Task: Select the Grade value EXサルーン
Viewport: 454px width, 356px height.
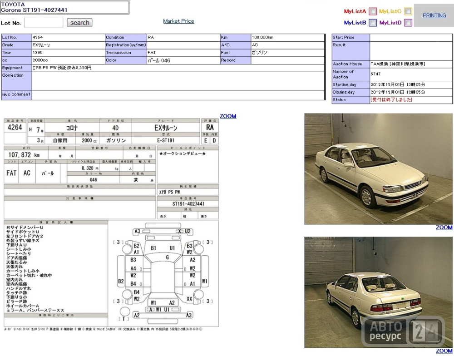Action: (x=41, y=45)
